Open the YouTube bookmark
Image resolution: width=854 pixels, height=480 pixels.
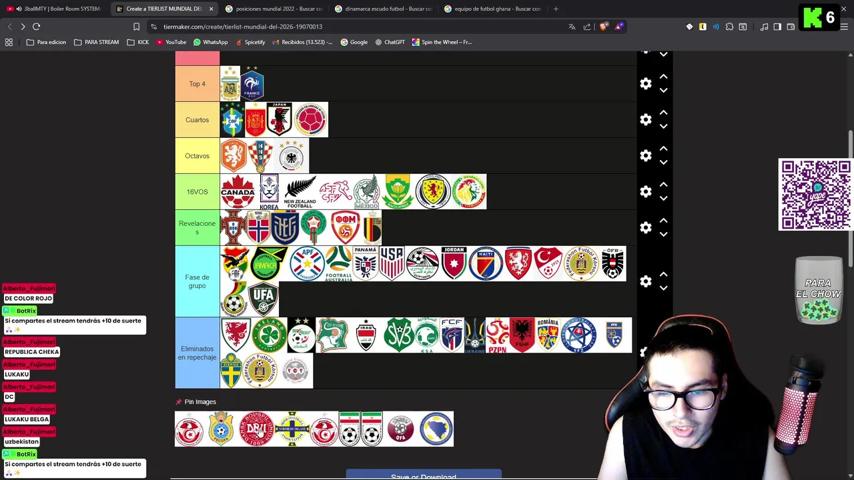pyautogui.click(x=171, y=42)
